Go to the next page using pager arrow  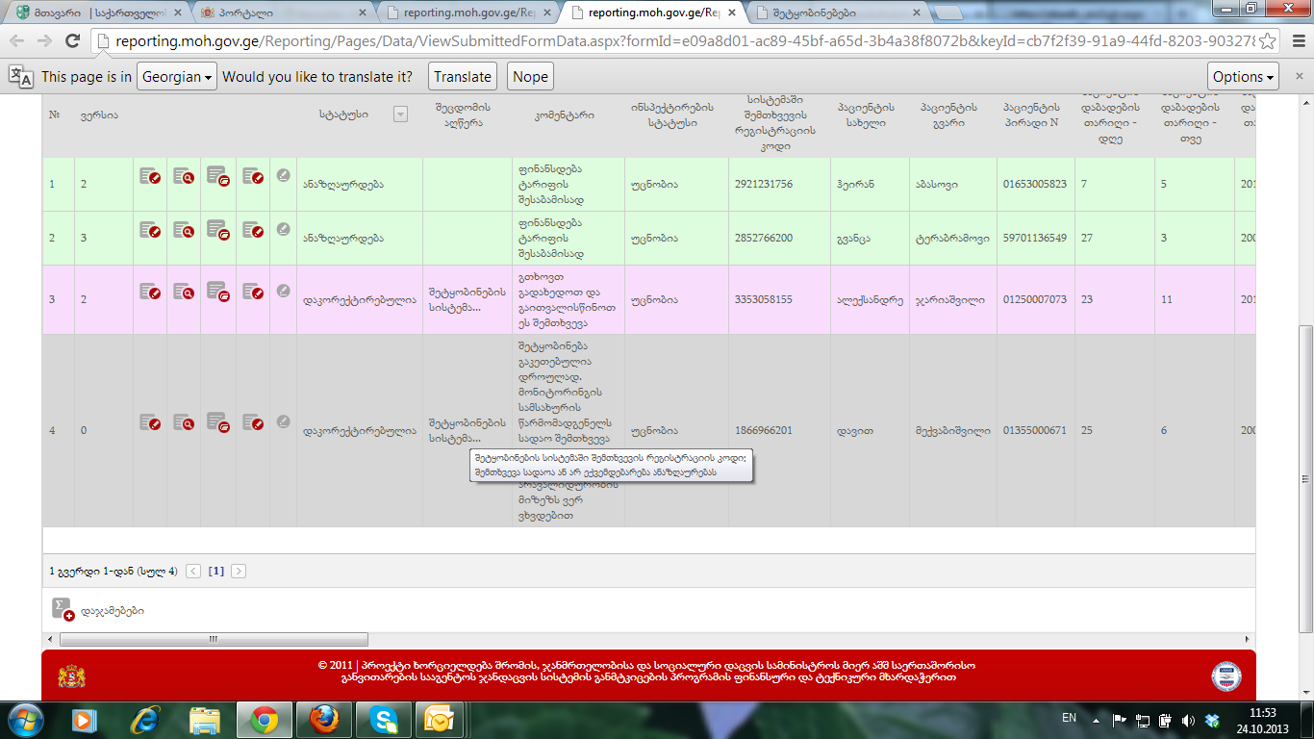click(x=239, y=571)
